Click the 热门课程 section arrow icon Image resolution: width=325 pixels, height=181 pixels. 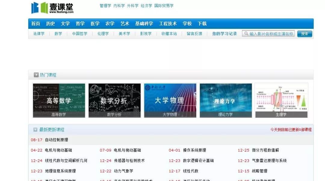tap(36, 75)
